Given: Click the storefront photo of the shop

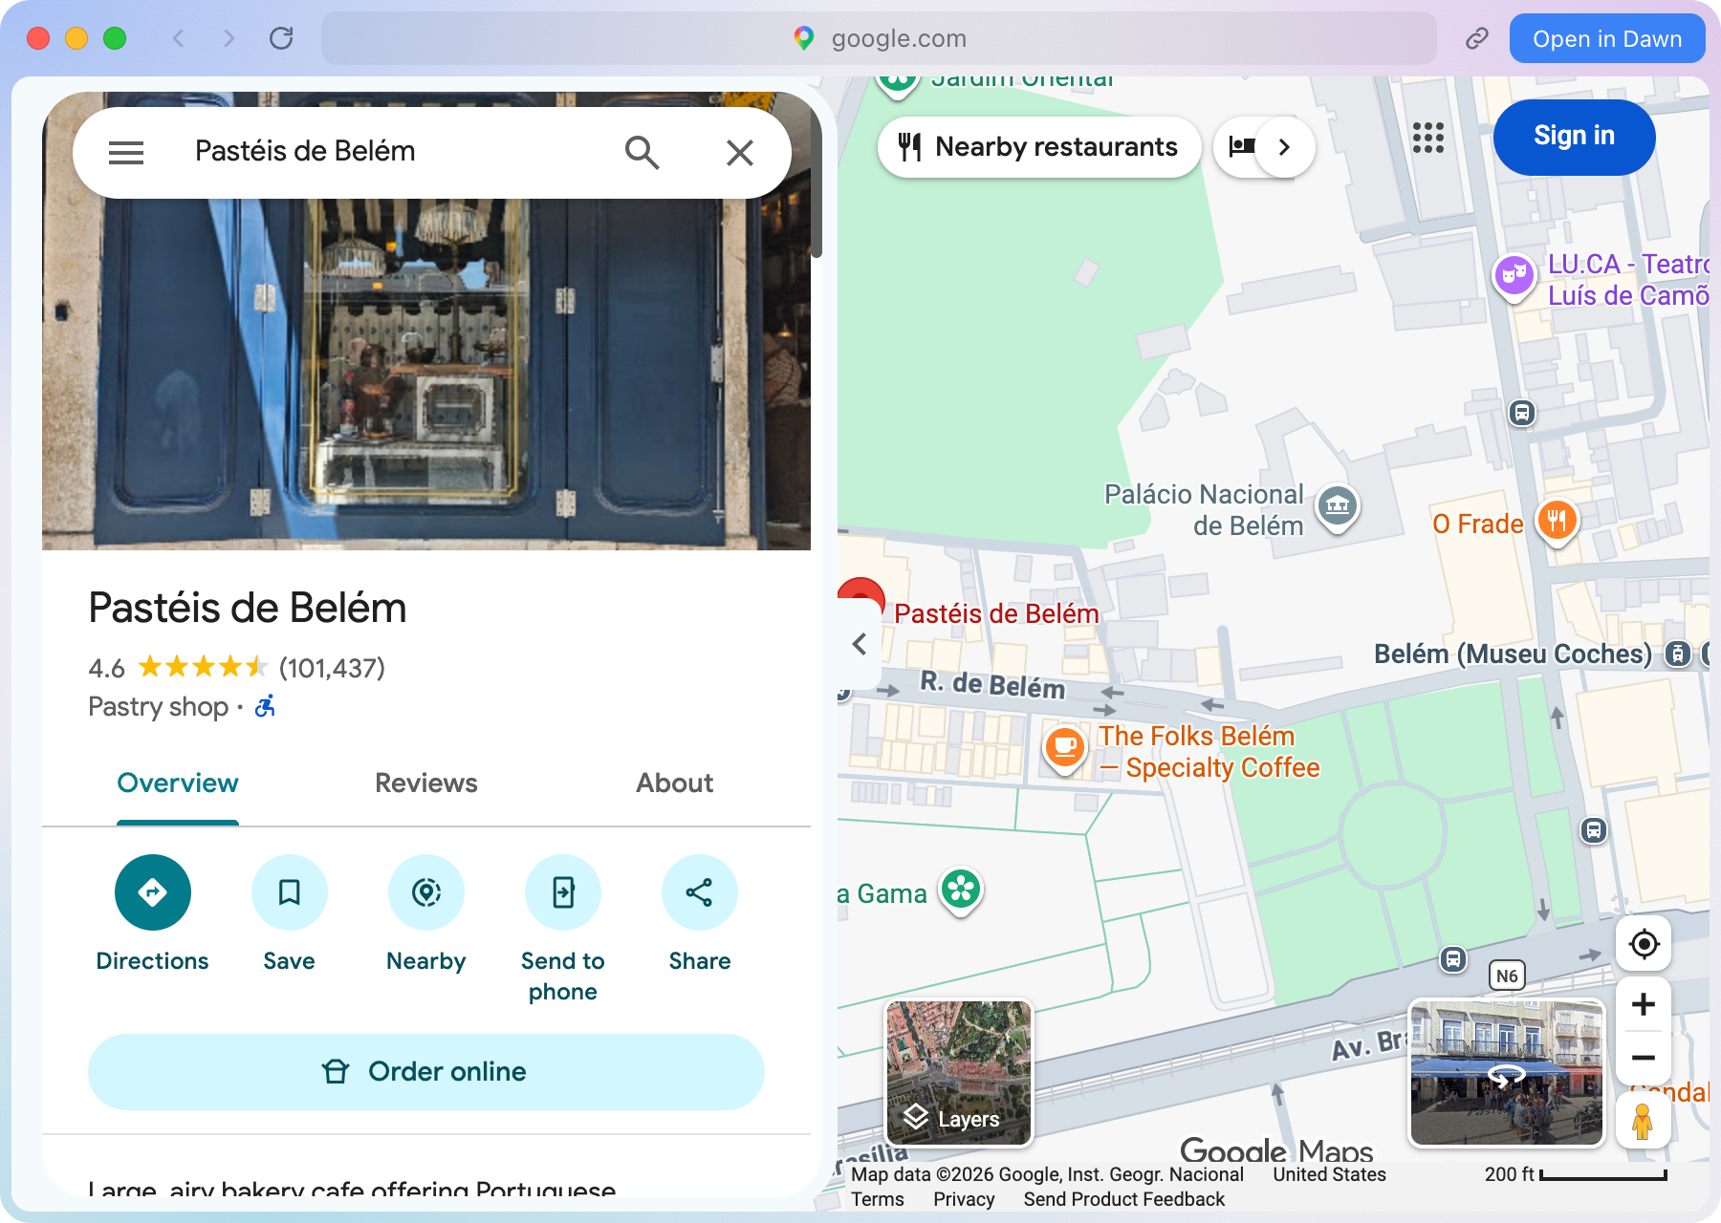Looking at the screenshot, I should [x=426, y=373].
